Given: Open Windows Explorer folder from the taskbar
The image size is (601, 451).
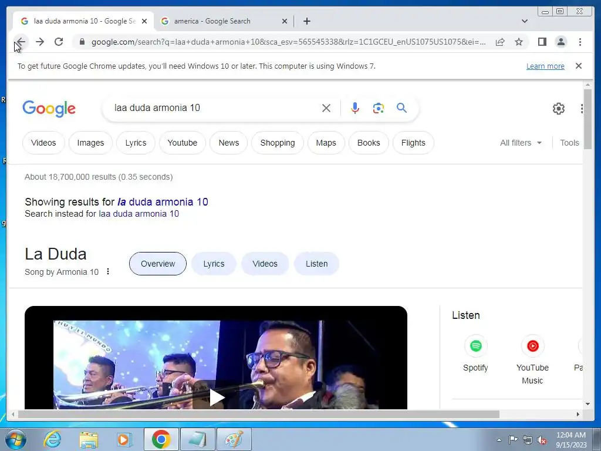Looking at the screenshot, I should 89,439.
